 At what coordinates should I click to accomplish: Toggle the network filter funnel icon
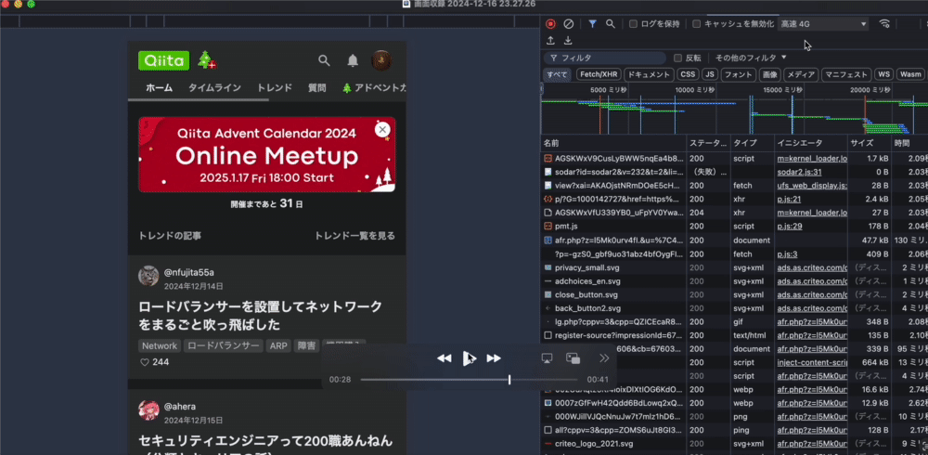point(592,24)
